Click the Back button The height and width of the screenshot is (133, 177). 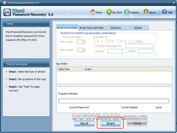point(84,123)
